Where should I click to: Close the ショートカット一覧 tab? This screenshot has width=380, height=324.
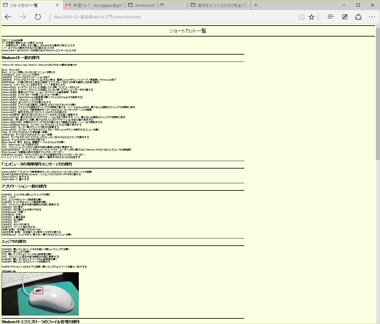pyautogui.click(x=57, y=5)
